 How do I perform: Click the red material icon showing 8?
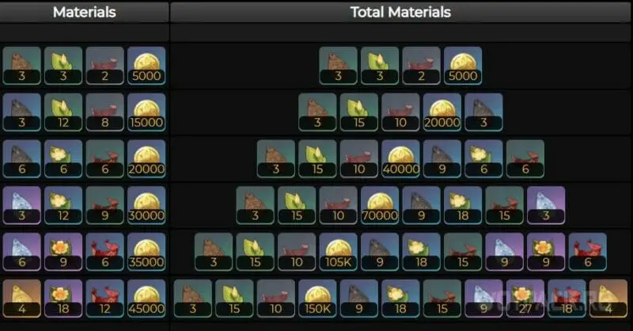pyautogui.click(x=104, y=112)
